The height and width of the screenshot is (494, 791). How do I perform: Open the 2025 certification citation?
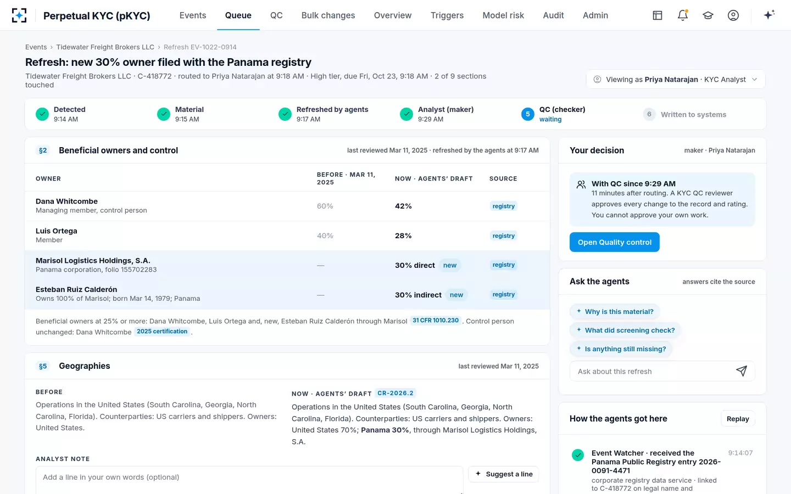pos(162,332)
